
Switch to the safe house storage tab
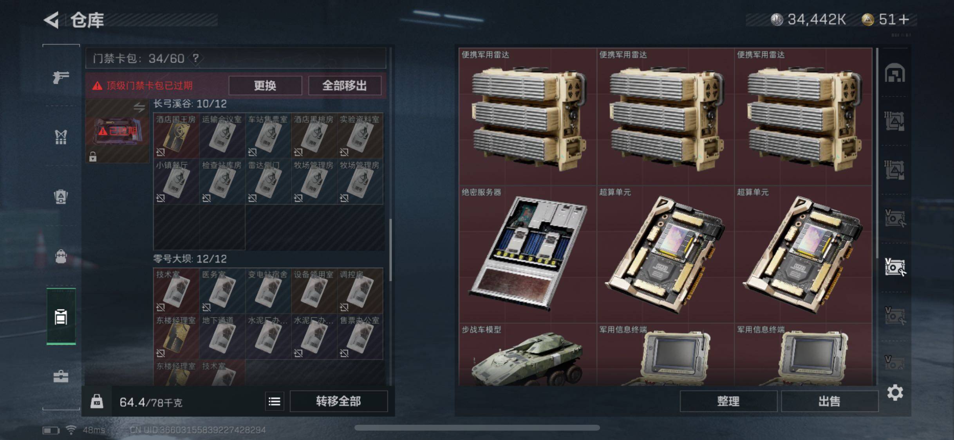click(894, 73)
